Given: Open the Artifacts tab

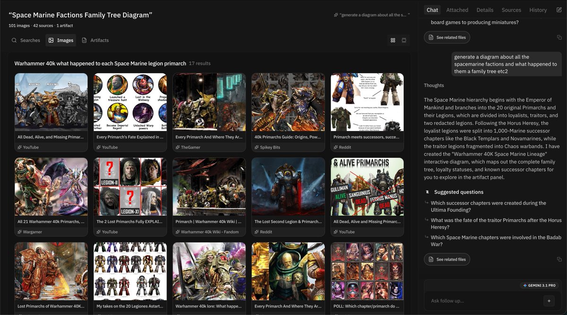Looking at the screenshot, I should point(95,41).
